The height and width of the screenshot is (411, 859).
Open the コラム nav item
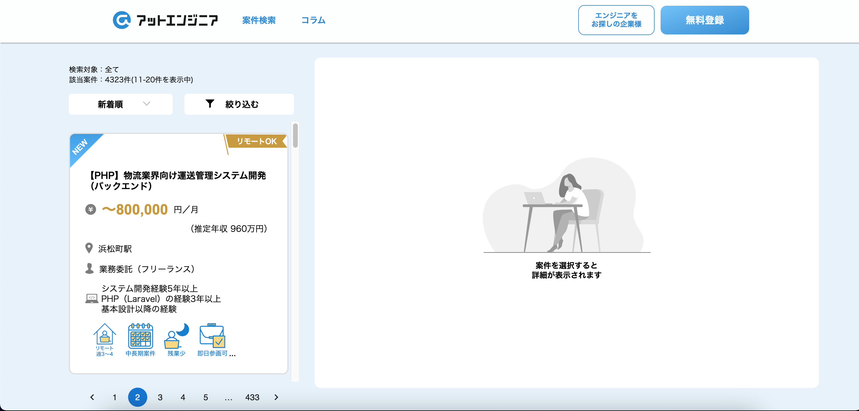pyautogui.click(x=313, y=20)
